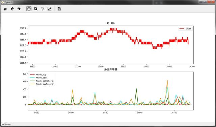Click the 23400 x-axis tick label

click(101, 66)
